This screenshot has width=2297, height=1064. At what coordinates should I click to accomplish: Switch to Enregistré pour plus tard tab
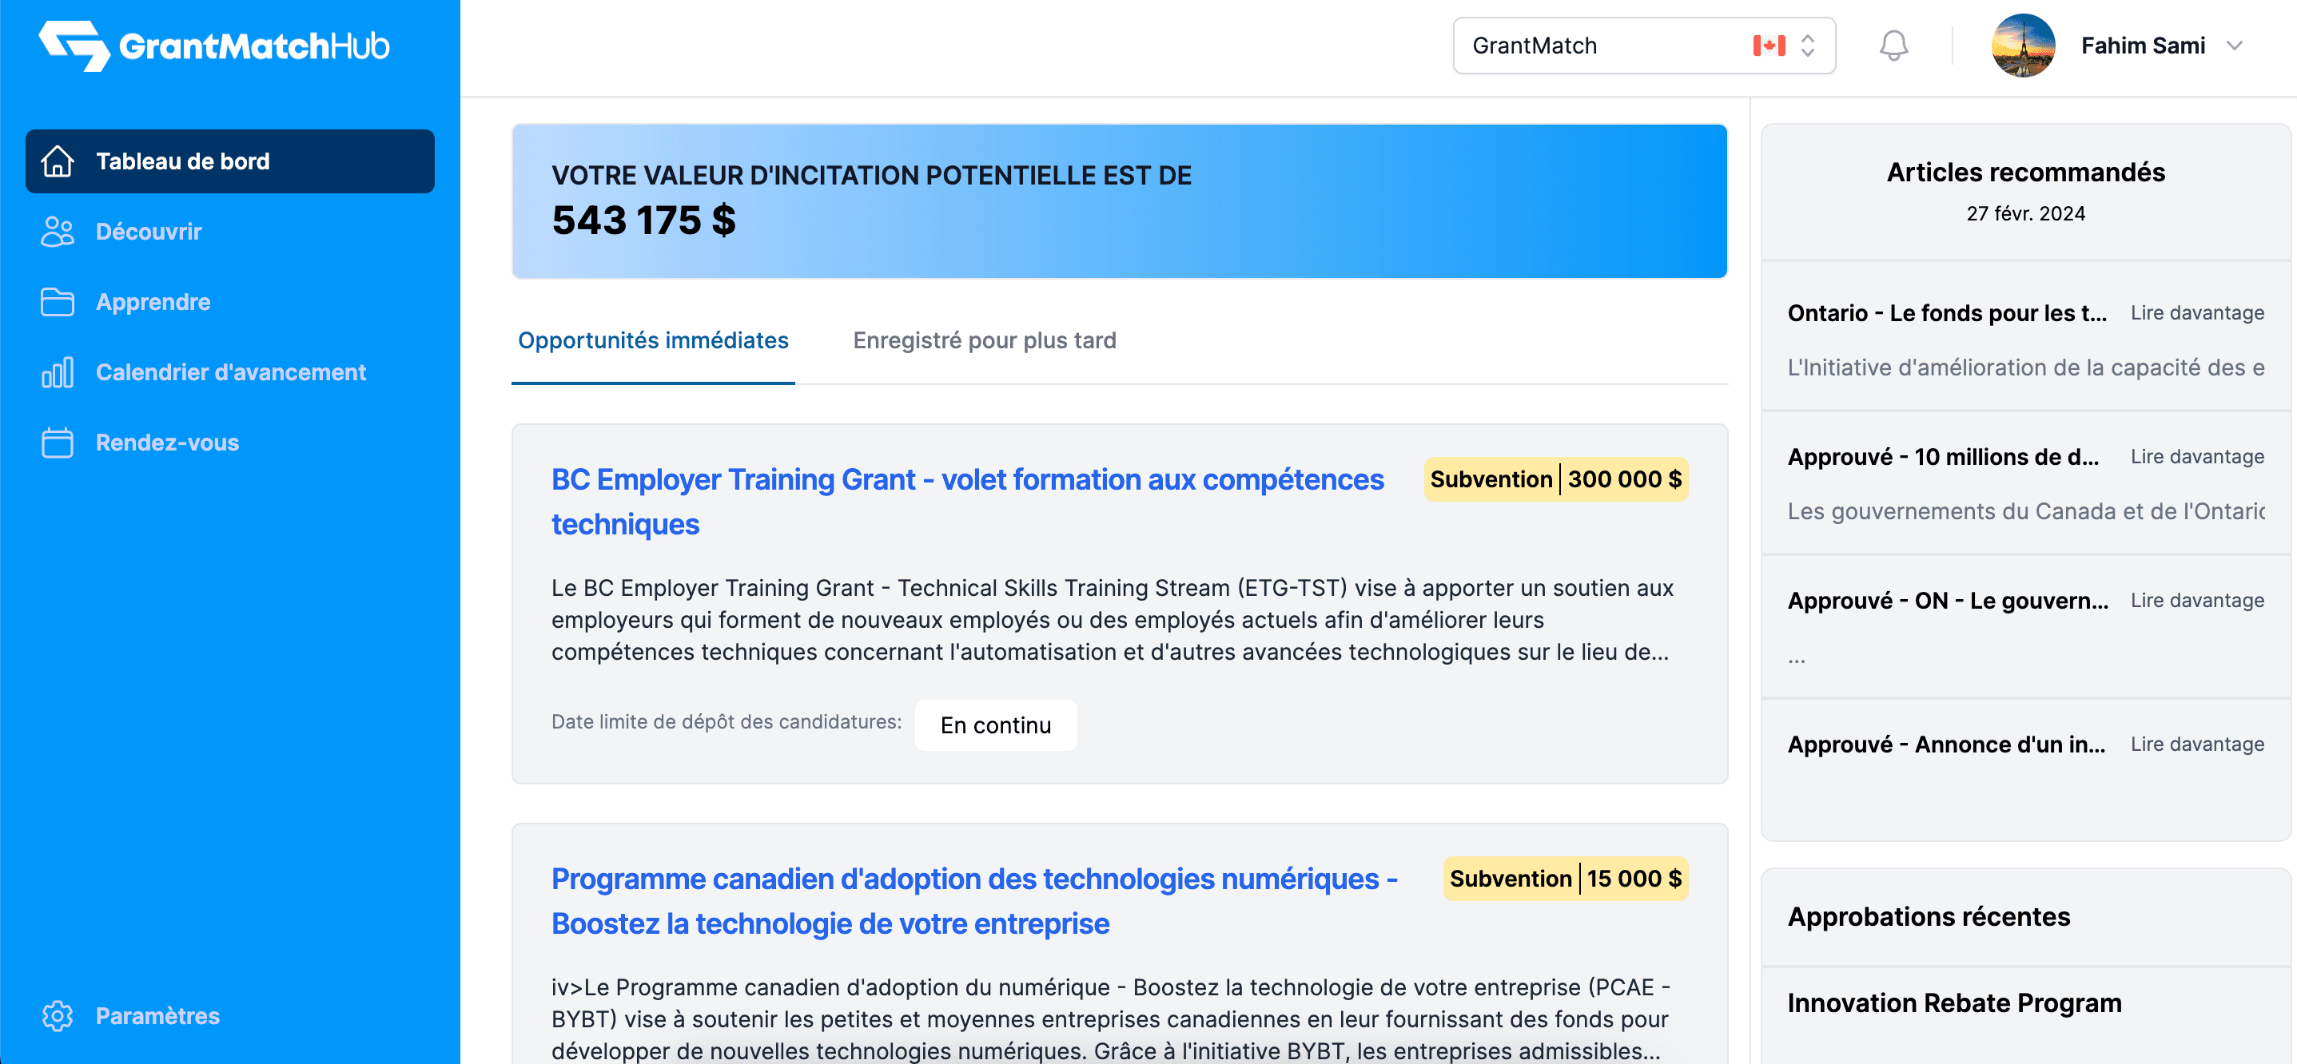point(985,340)
